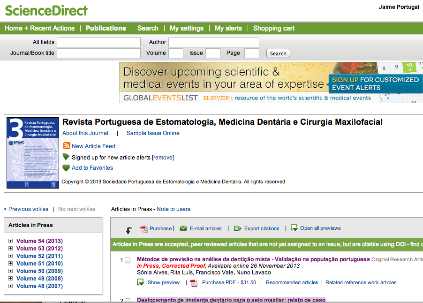Click the E-mail articles link
Image resolution: width=423 pixels, height=303 pixels.
(205, 228)
